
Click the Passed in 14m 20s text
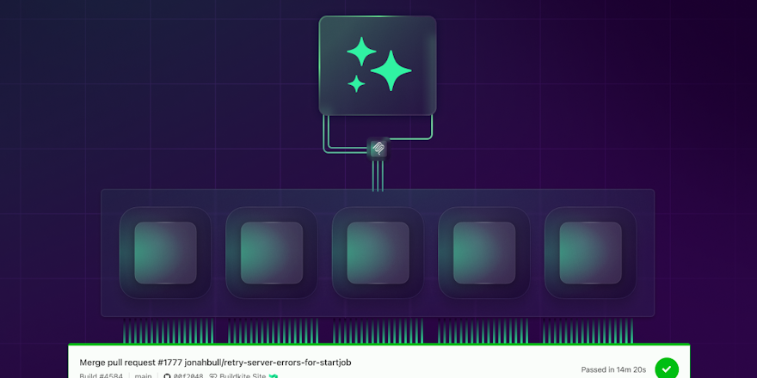[x=613, y=369]
